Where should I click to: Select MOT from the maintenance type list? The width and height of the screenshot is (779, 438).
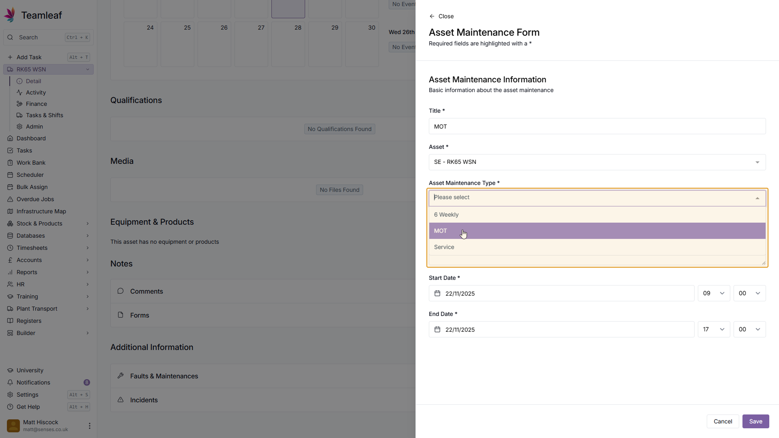pyautogui.click(x=441, y=231)
